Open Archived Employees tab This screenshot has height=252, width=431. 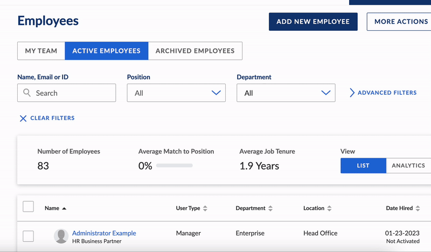[195, 51]
